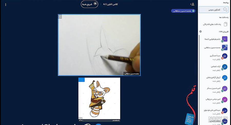Screen dimensions: 231x125
Task: Open the three-dot options menu
Action: pos(6,5)
